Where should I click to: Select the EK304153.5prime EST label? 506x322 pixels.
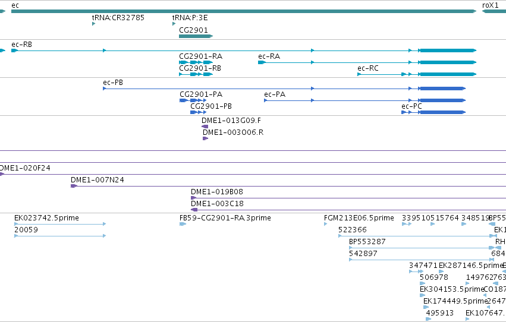[x=452, y=289]
